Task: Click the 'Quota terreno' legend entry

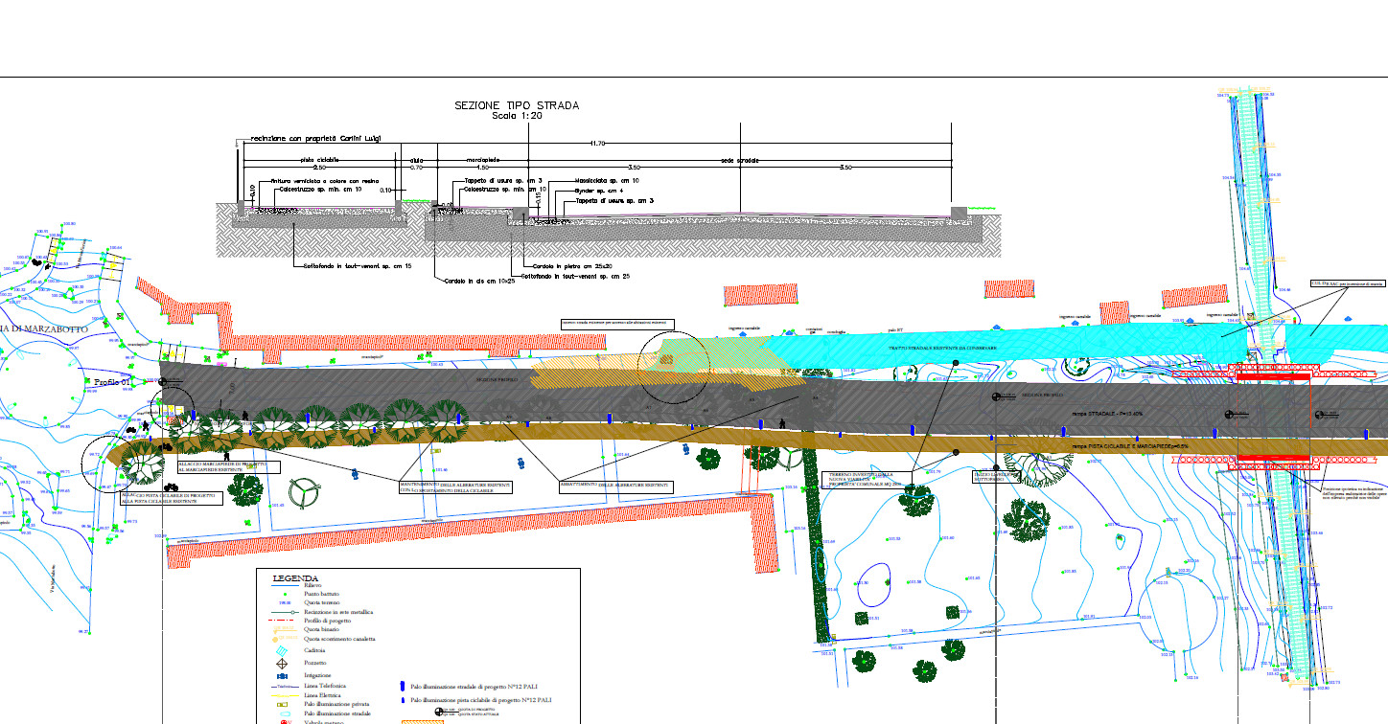Action: point(321,602)
